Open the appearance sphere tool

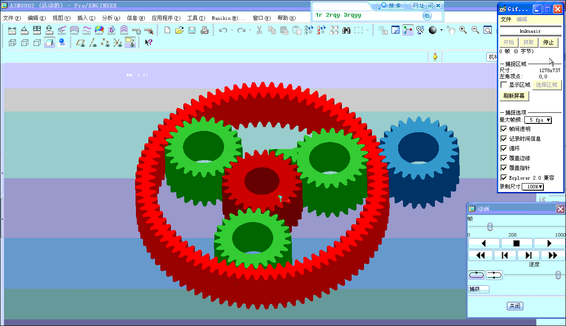coord(433,30)
